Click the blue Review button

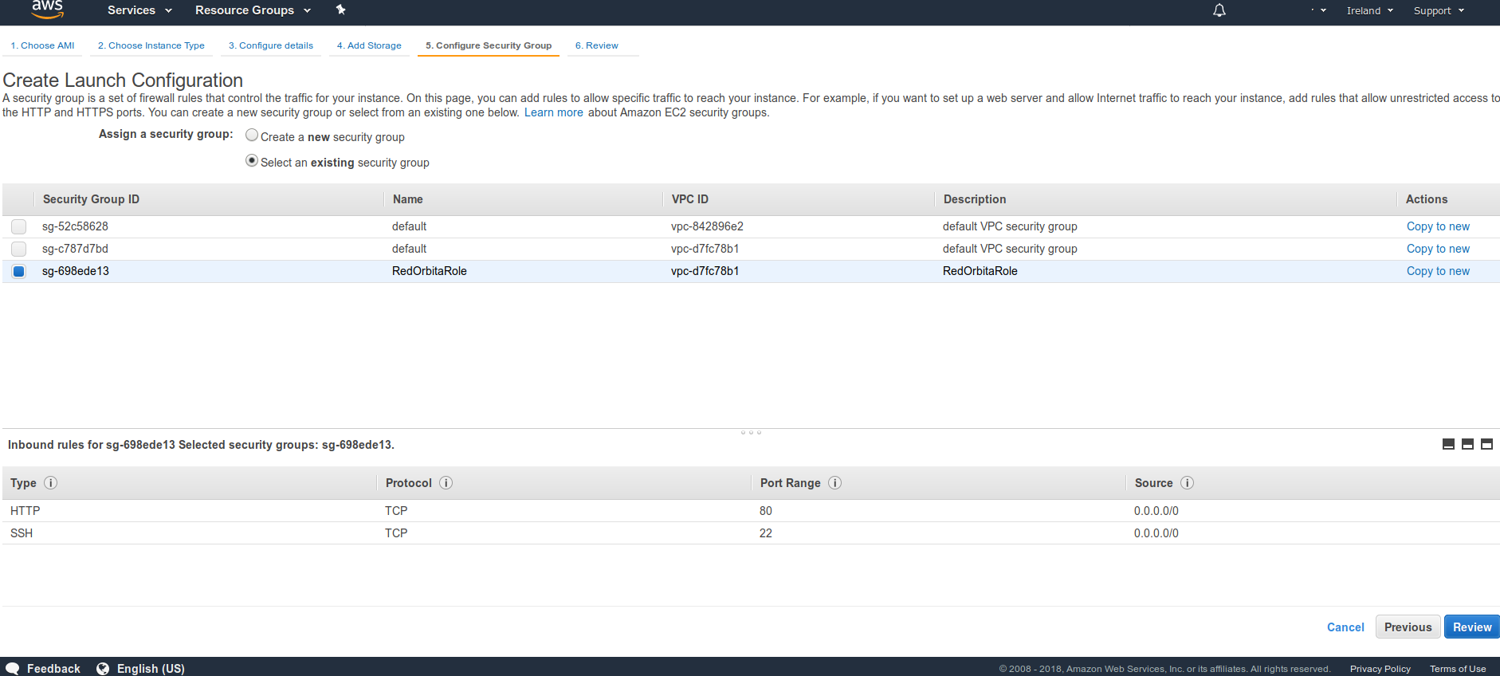pyautogui.click(x=1471, y=627)
